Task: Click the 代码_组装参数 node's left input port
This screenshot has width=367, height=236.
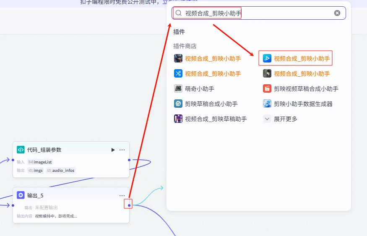Action: [13, 160]
